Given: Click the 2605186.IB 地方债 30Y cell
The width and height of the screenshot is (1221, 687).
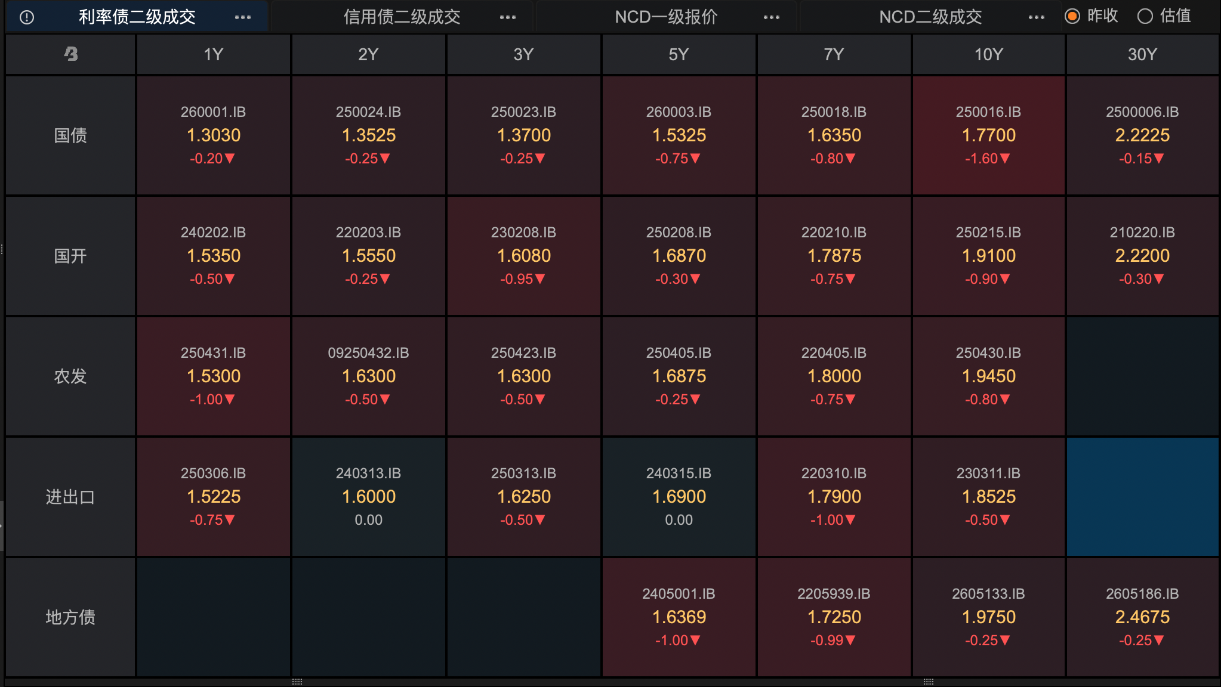Looking at the screenshot, I should pyautogui.click(x=1142, y=617).
